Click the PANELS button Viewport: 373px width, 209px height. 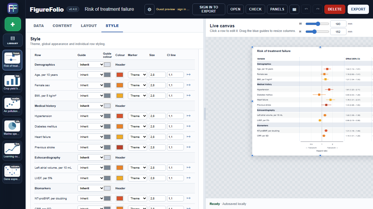[x=277, y=9]
